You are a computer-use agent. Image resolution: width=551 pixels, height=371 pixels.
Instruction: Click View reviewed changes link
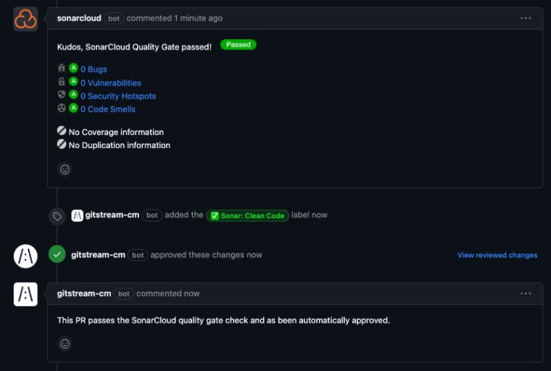[497, 255]
